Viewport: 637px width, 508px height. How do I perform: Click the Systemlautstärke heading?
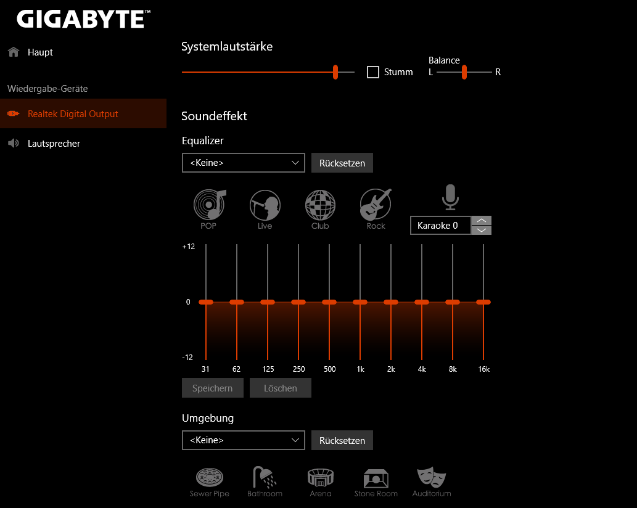[x=227, y=46]
